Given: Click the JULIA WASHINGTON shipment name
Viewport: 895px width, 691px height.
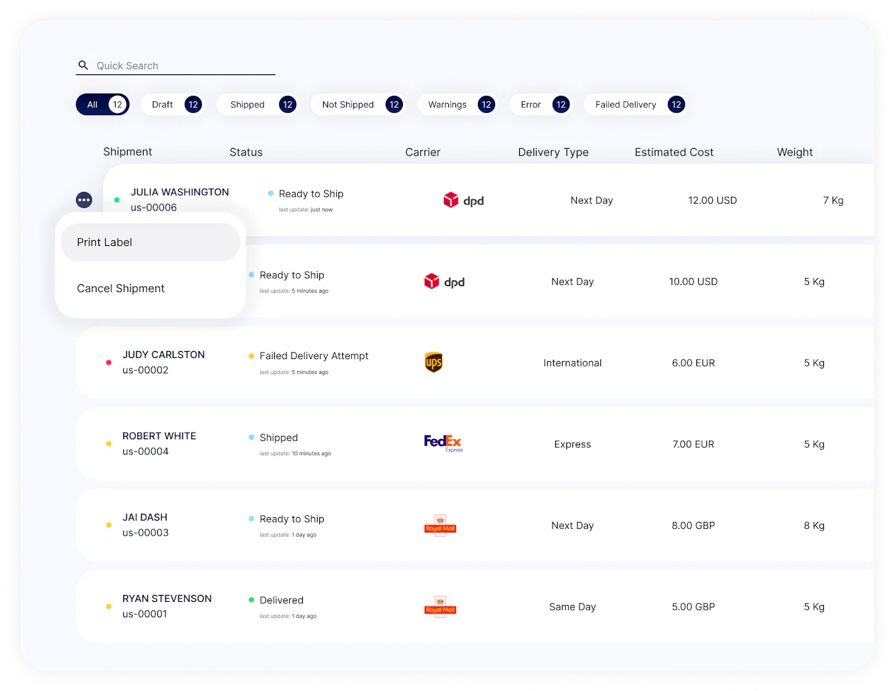Looking at the screenshot, I should pyautogui.click(x=179, y=192).
